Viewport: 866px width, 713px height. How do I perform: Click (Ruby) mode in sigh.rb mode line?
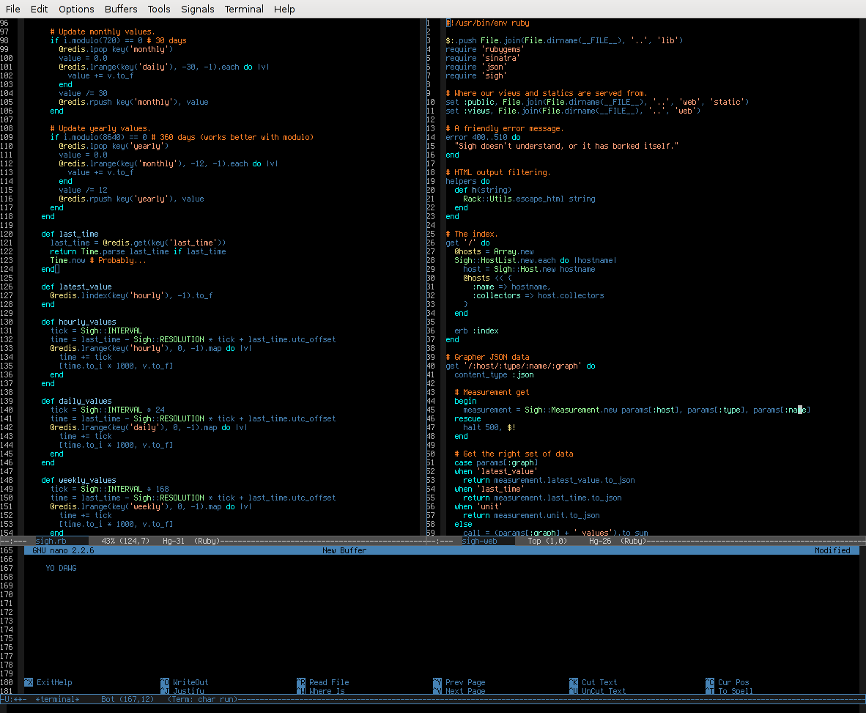(x=207, y=541)
